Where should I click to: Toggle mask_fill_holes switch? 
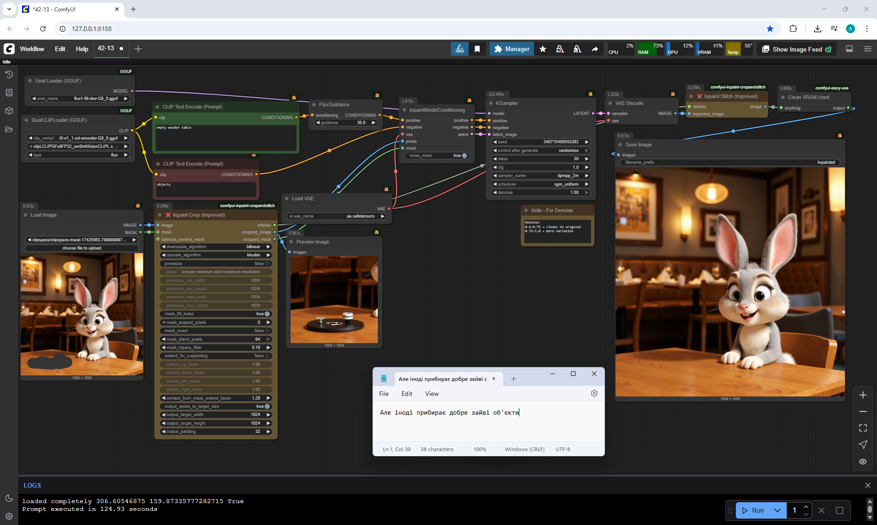[266, 314]
